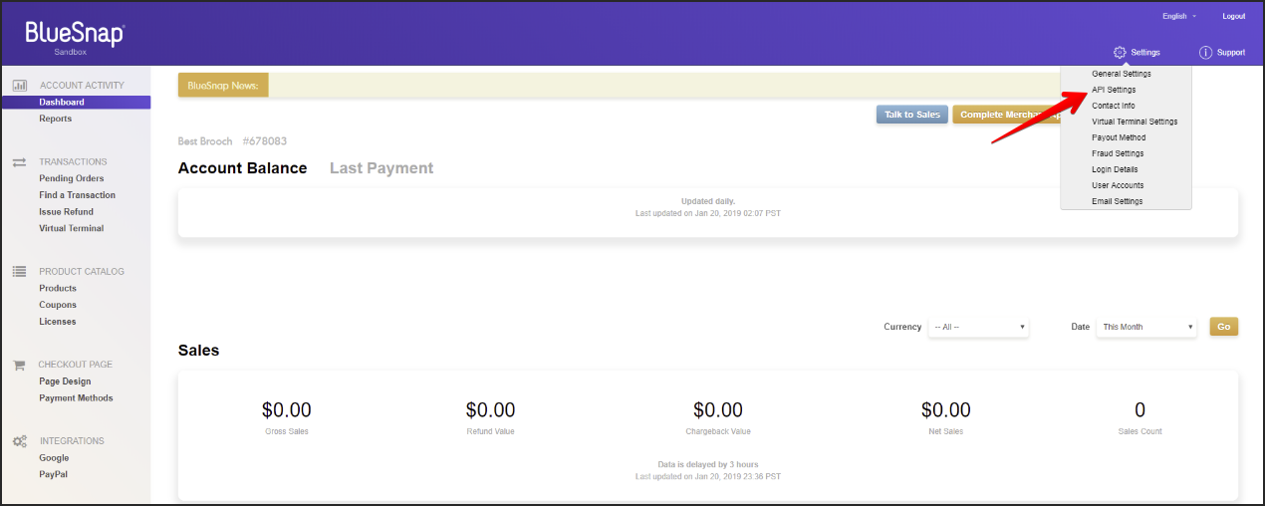
Task: Open Find a Transaction link
Action: click(x=78, y=195)
